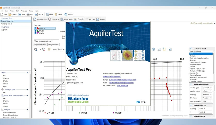
Task: Collapse the Analysis method section
Action: pyautogui.click(x=191, y=49)
